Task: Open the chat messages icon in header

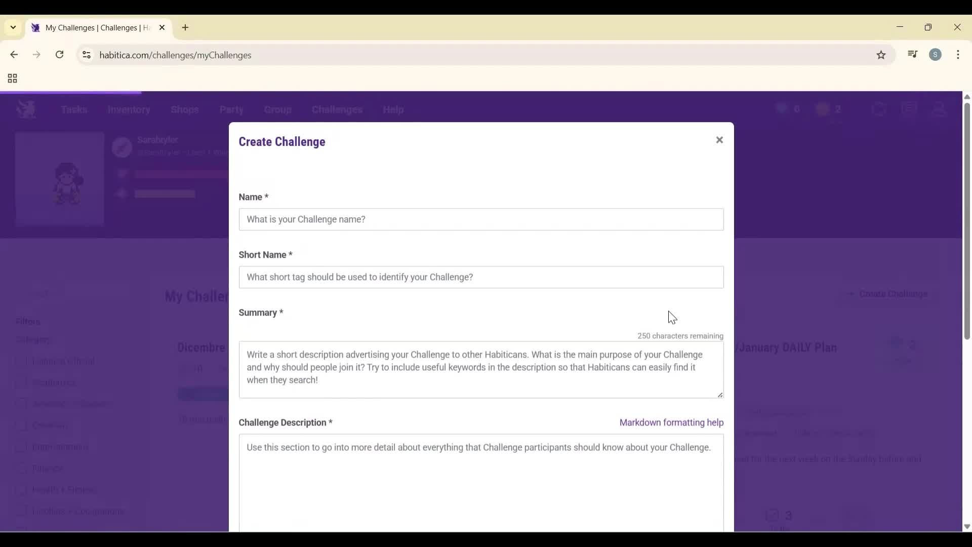Action: coord(910,109)
